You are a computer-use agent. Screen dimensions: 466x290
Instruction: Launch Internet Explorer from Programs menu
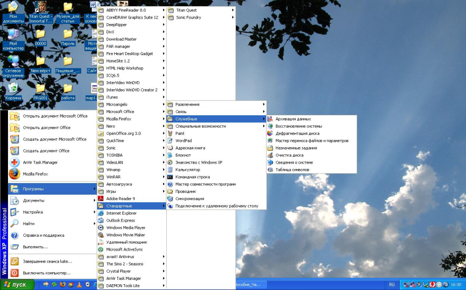click(x=132, y=213)
